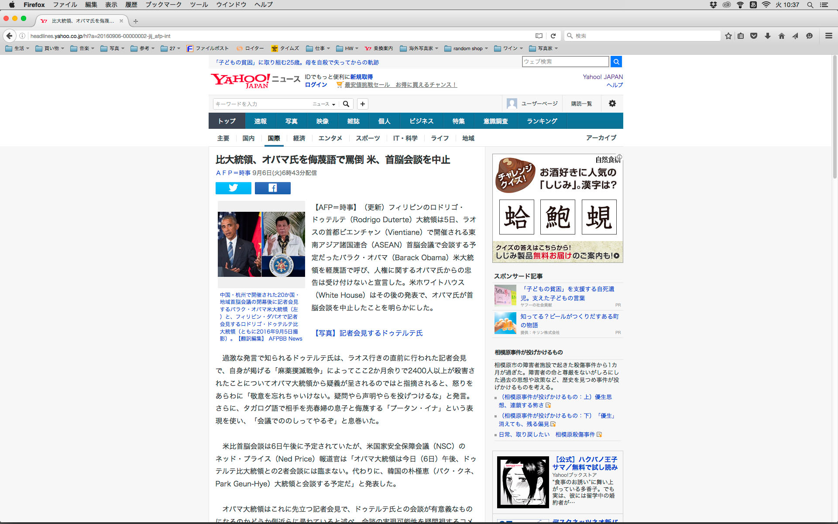Screen dimensions: 838x524
Task: Click the bookmark star icon in toolbar
Action: pyautogui.click(x=728, y=36)
